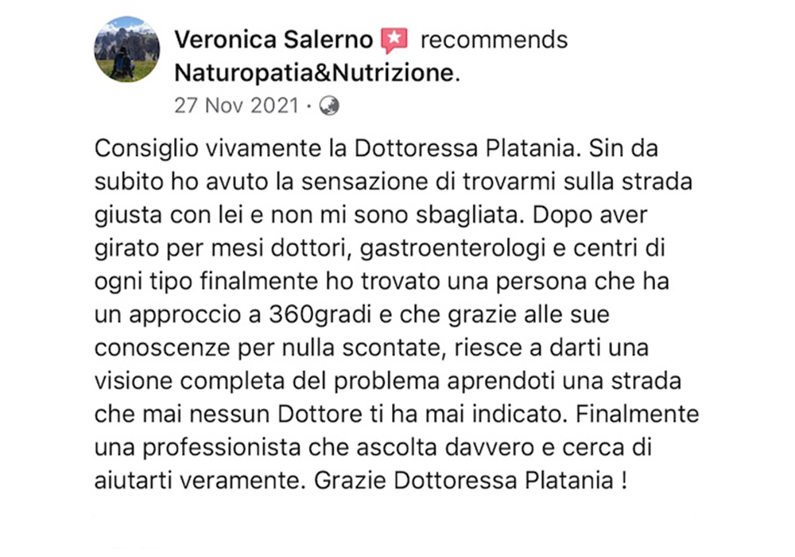795x557 pixels.
Task: Click the 27 Nov 2021 timestamp
Action: click(237, 106)
